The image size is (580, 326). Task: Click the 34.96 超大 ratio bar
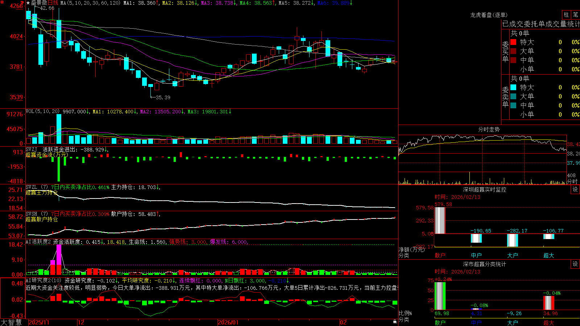coord(549,303)
